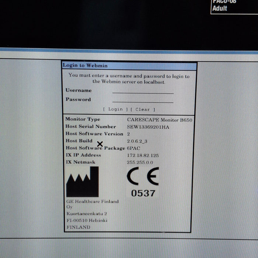The height and width of the screenshot is (258, 258).
Task: Click the 'Host Serial Number' label
Action: click(91, 126)
